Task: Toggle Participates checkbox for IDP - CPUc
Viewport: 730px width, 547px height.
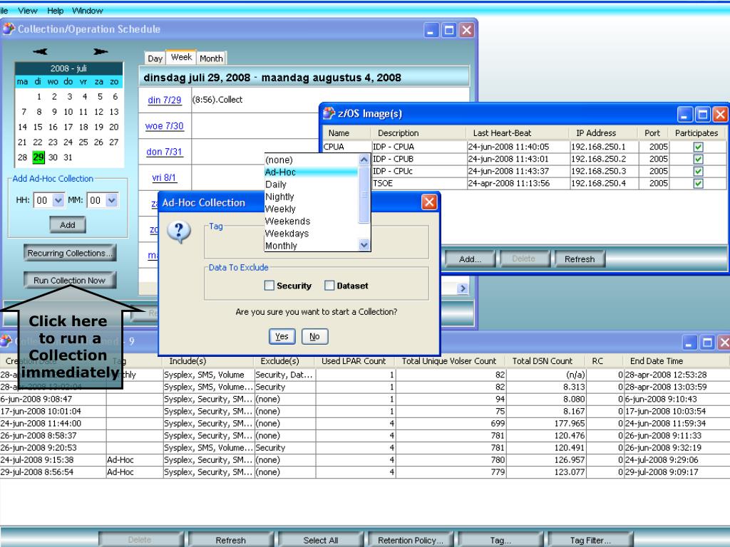Action: 698,171
